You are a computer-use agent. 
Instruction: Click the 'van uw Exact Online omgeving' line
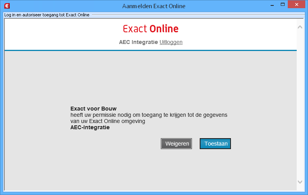107,121
